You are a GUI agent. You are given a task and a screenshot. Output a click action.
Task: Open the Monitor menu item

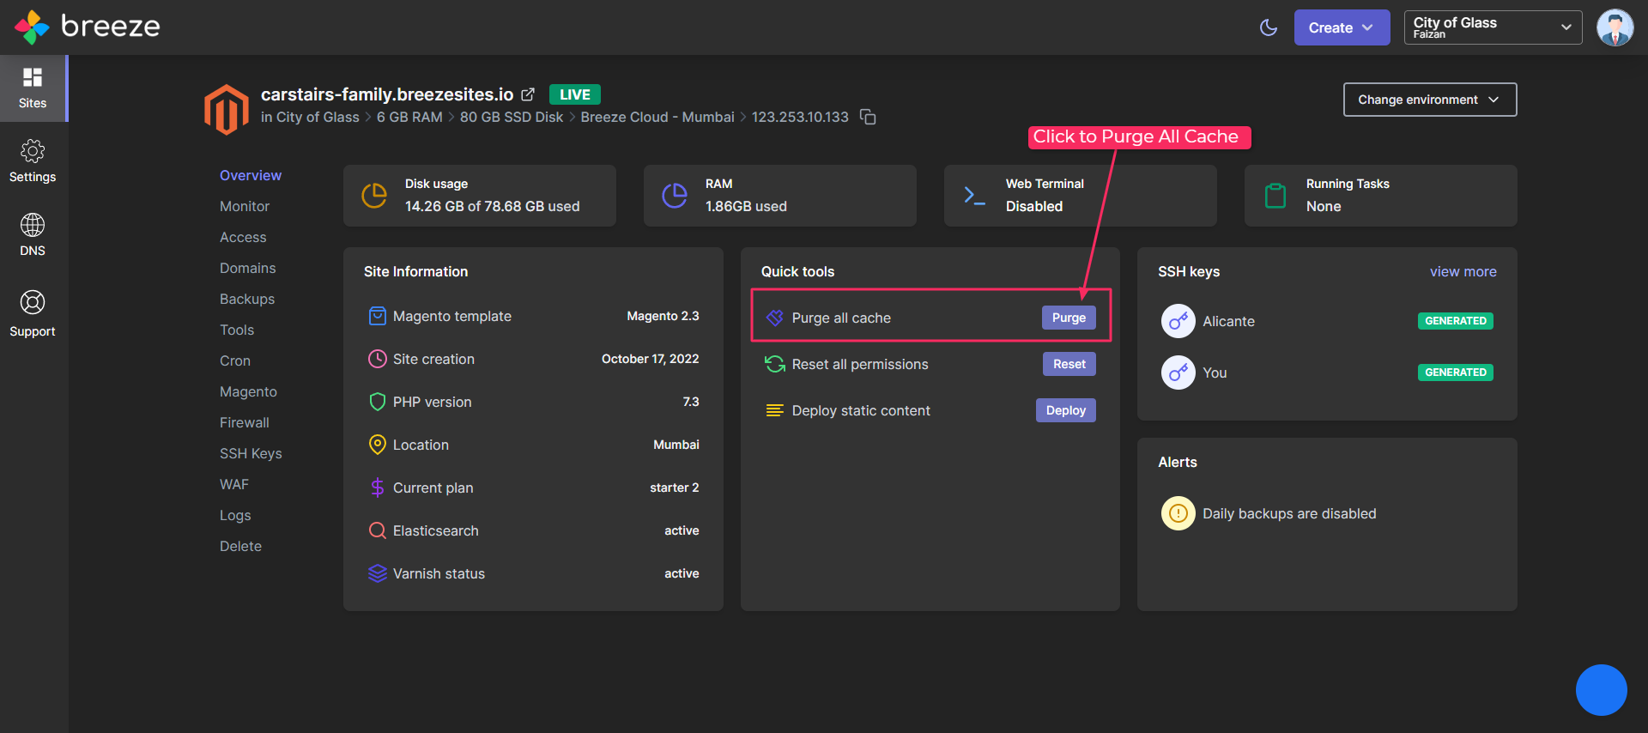tap(244, 206)
